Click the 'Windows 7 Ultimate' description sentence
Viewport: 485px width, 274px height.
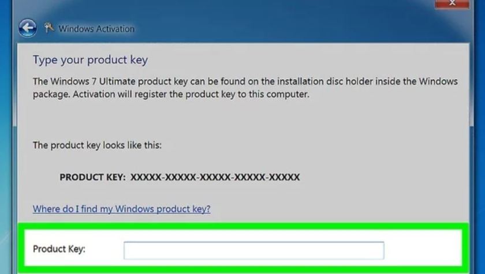pos(245,81)
